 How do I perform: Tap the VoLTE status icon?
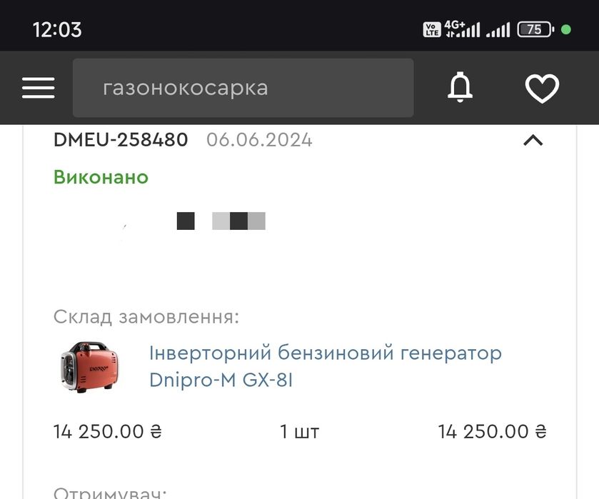(x=431, y=29)
